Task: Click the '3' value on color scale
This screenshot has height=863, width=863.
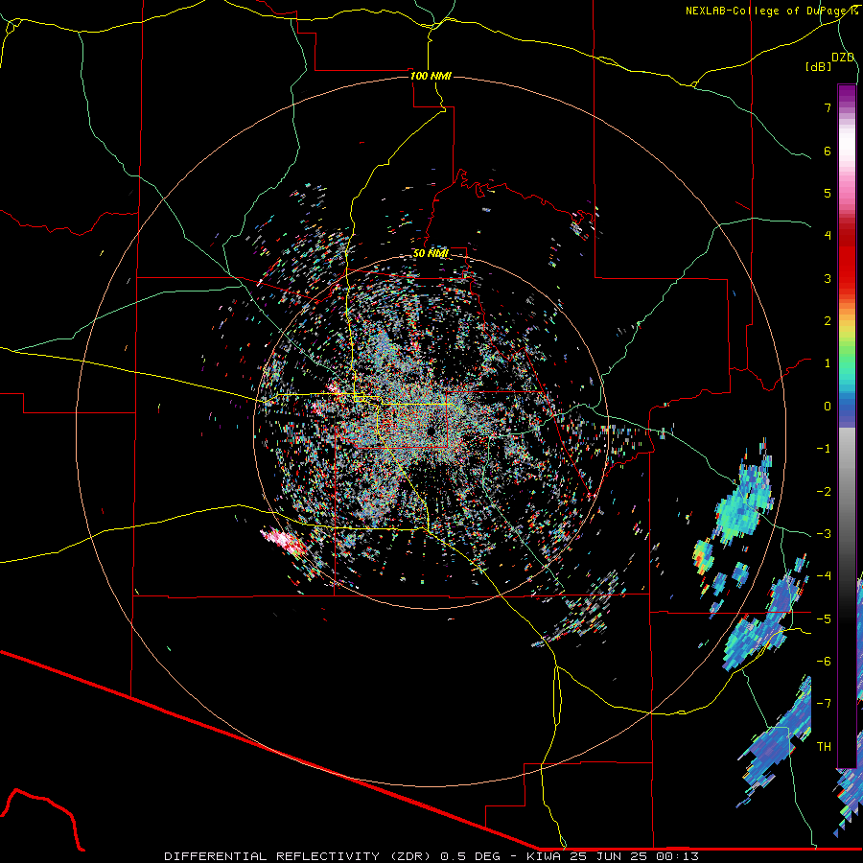Action: click(x=828, y=278)
